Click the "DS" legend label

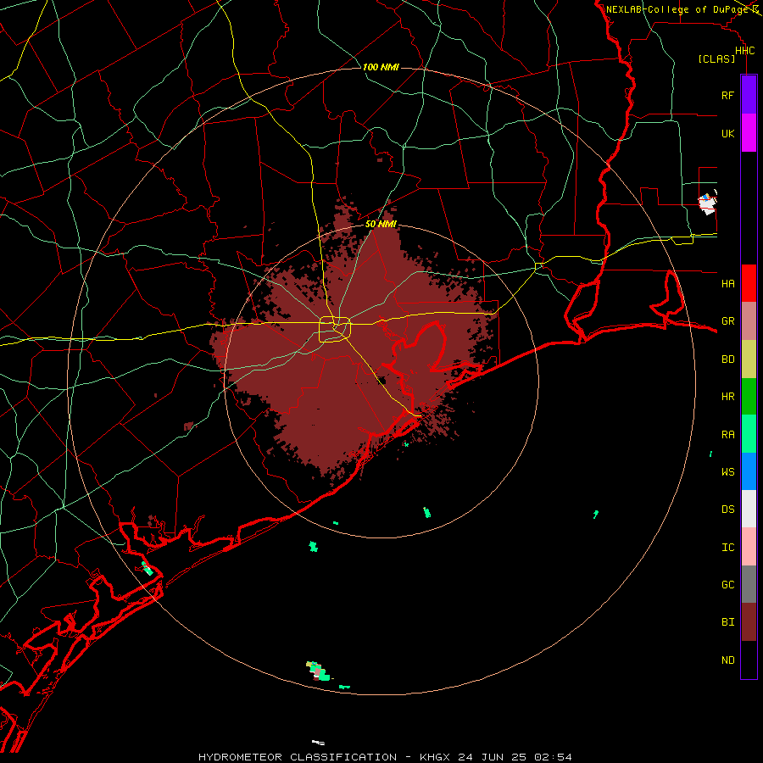(x=727, y=510)
